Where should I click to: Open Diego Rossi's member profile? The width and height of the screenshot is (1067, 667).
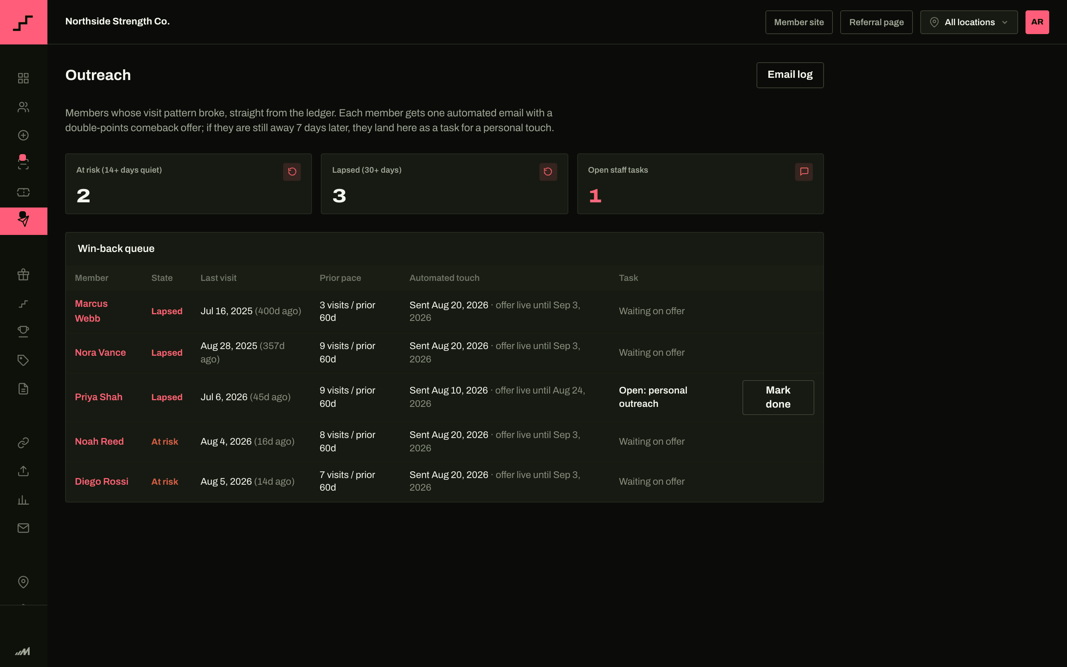[102, 482]
